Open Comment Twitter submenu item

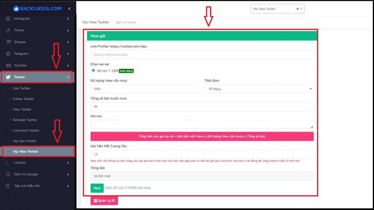click(x=26, y=130)
